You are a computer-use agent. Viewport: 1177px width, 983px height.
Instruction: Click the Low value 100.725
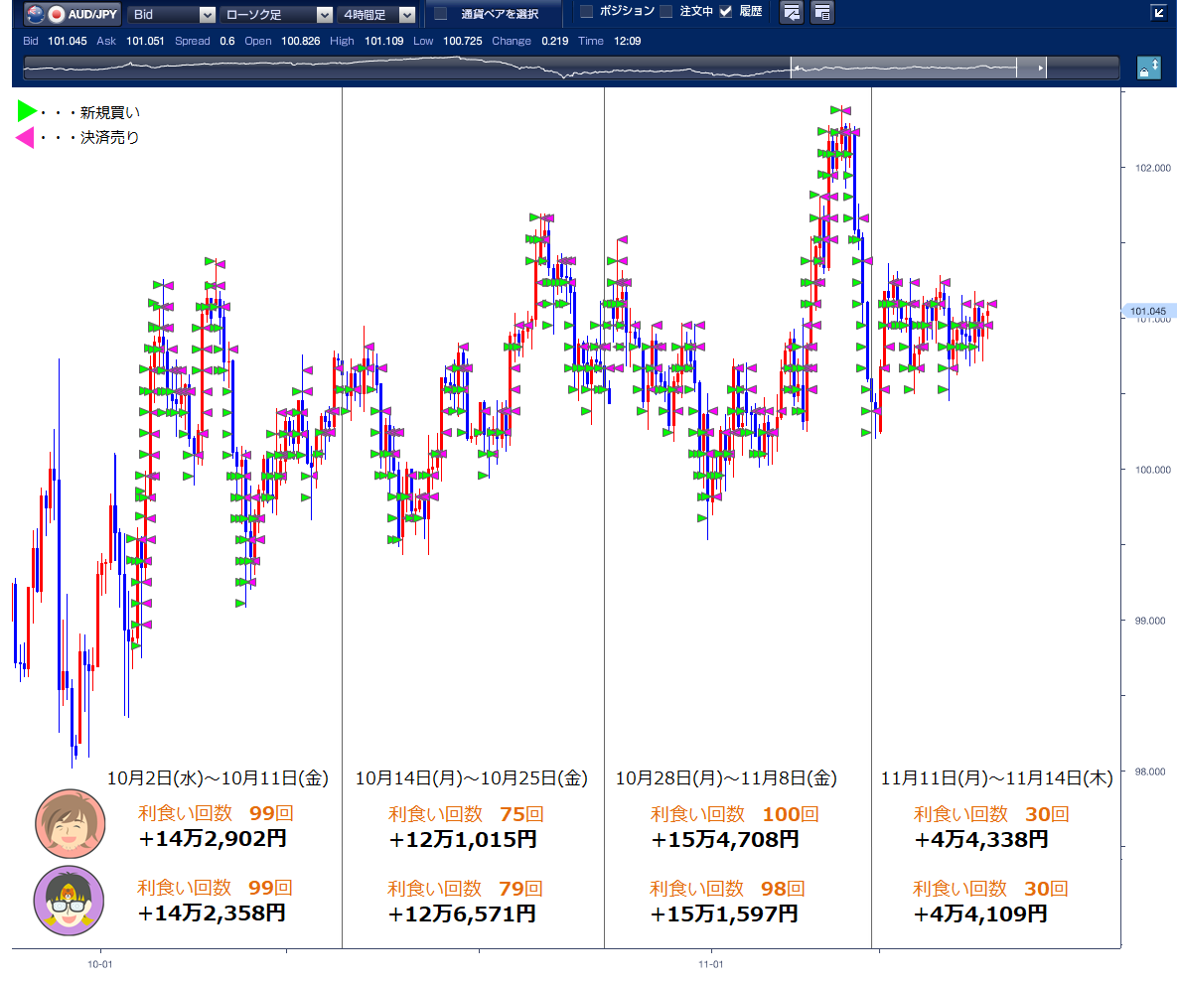pos(463,42)
